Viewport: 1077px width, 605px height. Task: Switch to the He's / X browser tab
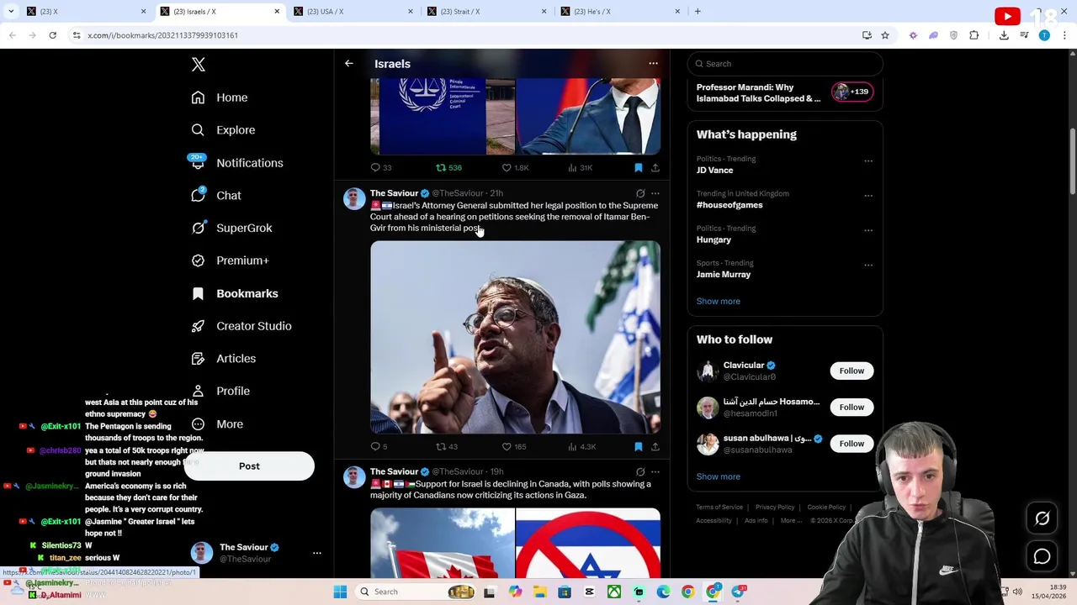tap(620, 12)
